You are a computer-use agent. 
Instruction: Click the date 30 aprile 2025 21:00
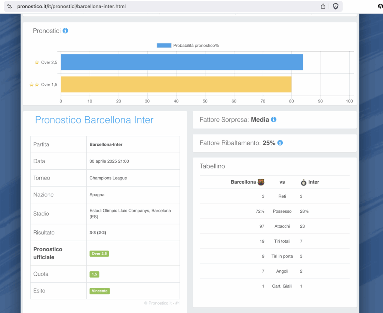click(x=109, y=161)
